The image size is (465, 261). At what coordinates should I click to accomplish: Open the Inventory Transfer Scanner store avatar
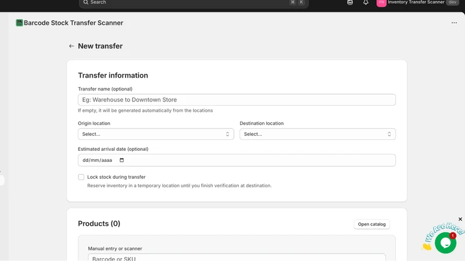(381, 3)
